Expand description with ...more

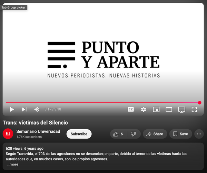(x=12, y=164)
